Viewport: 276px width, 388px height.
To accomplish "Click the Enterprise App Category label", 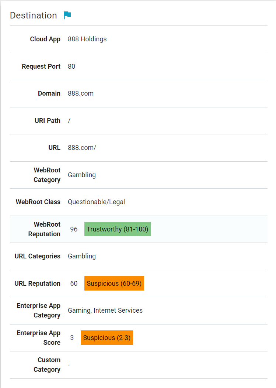I will tap(39, 310).
